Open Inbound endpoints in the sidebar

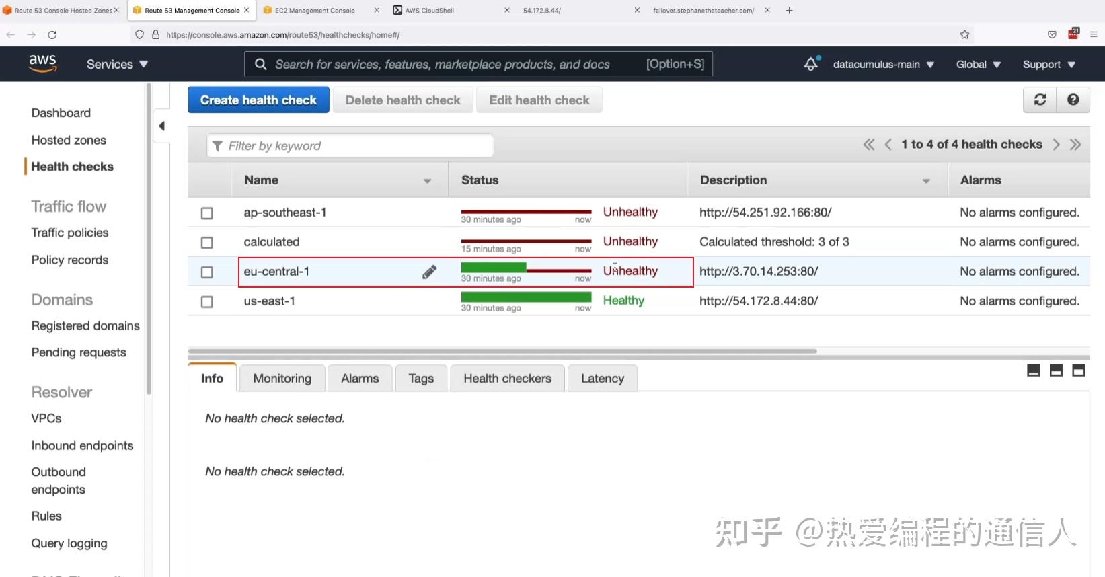[82, 445]
